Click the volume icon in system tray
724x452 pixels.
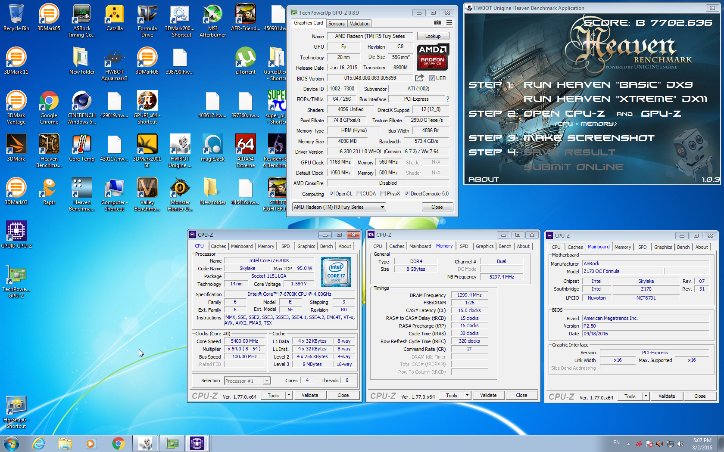680,443
